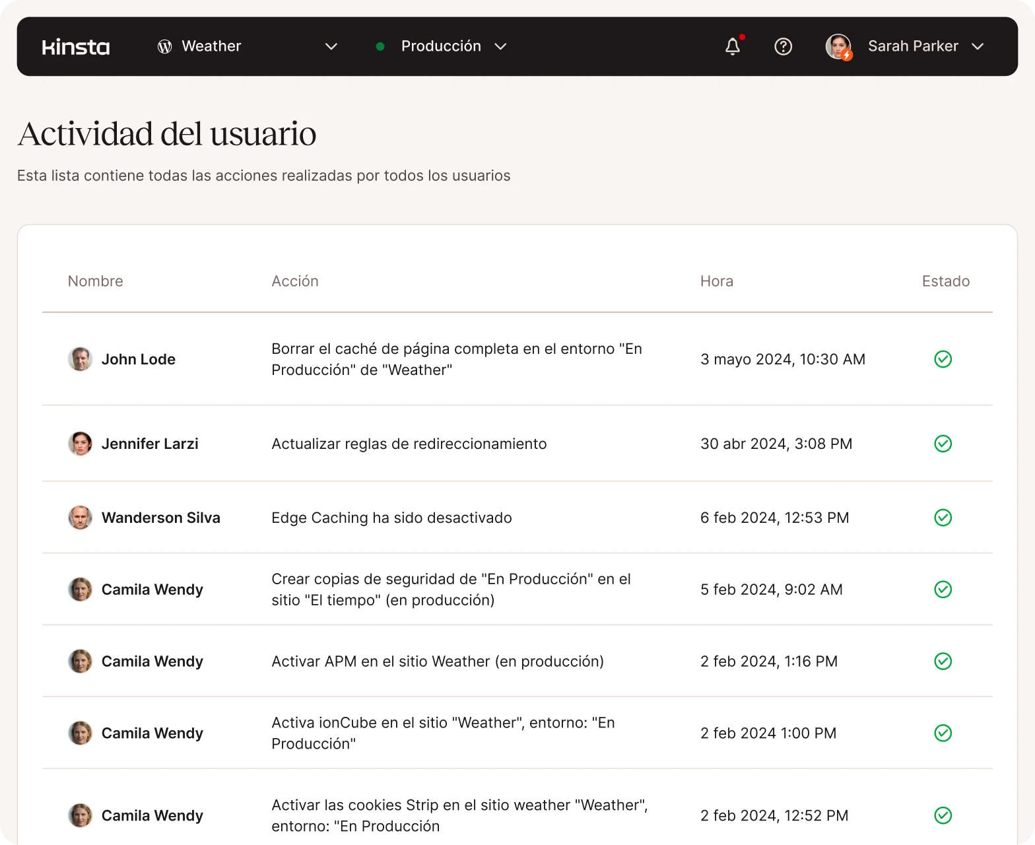The height and width of the screenshot is (845, 1035).
Task: Click the Acción column header
Action: [x=294, y=281]
